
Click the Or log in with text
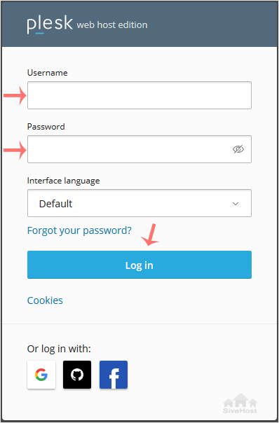point(59,349)
